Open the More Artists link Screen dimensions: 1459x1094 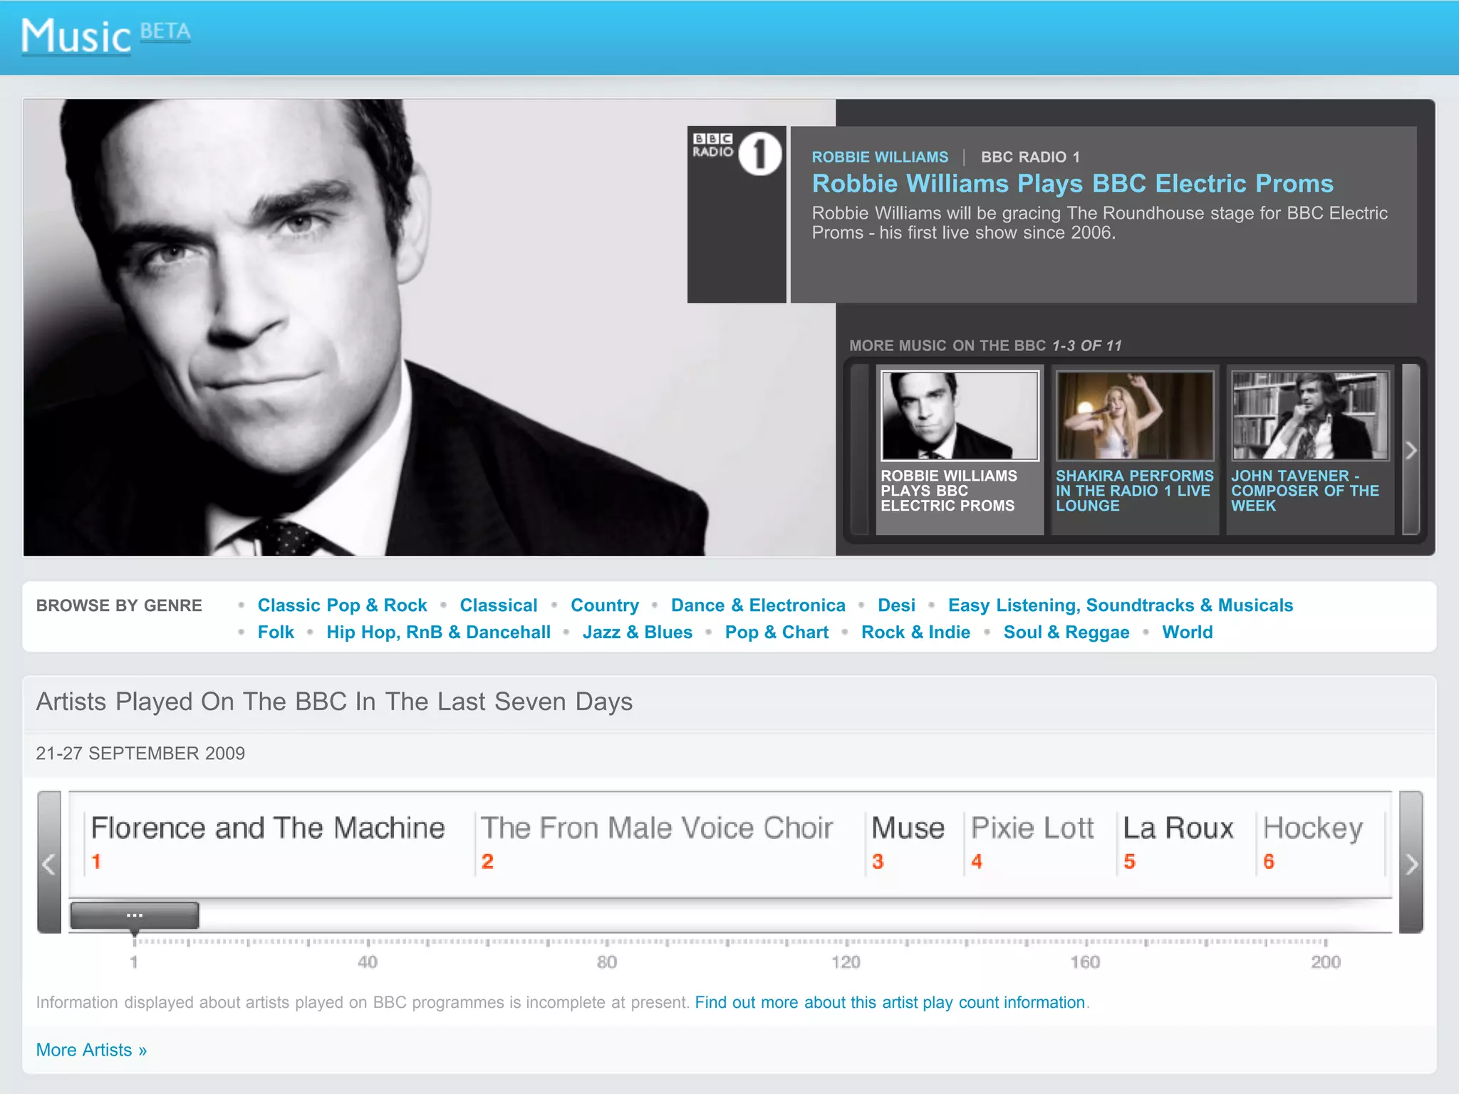91,1050
